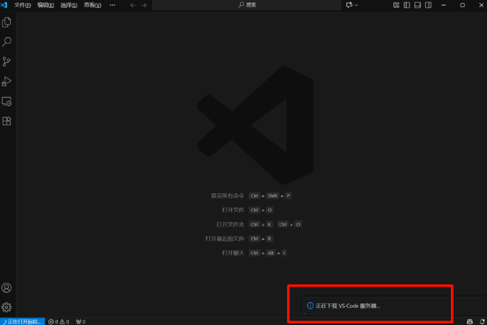Click the remote status 正在打开远程 indicator
Image resolution: width=487 pixels, height=325 pixels.
tap(22, 322)
